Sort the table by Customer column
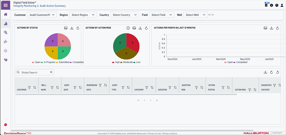The width and height of the screenshot is (286, 135). [35, 88]
